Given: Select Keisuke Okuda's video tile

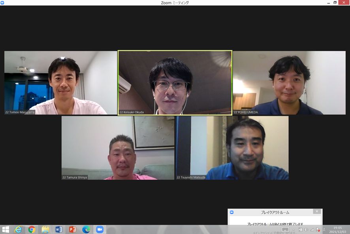Looking at the screenshot, I should 175,83.
